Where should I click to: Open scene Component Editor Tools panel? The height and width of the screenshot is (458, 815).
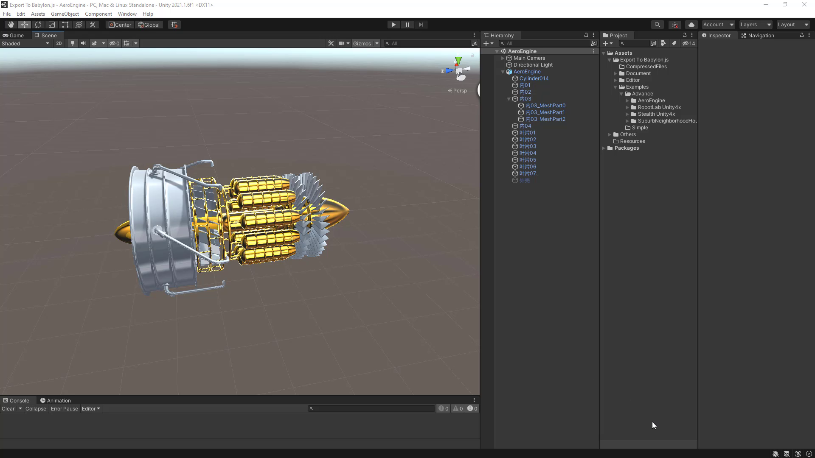[331, 43]
